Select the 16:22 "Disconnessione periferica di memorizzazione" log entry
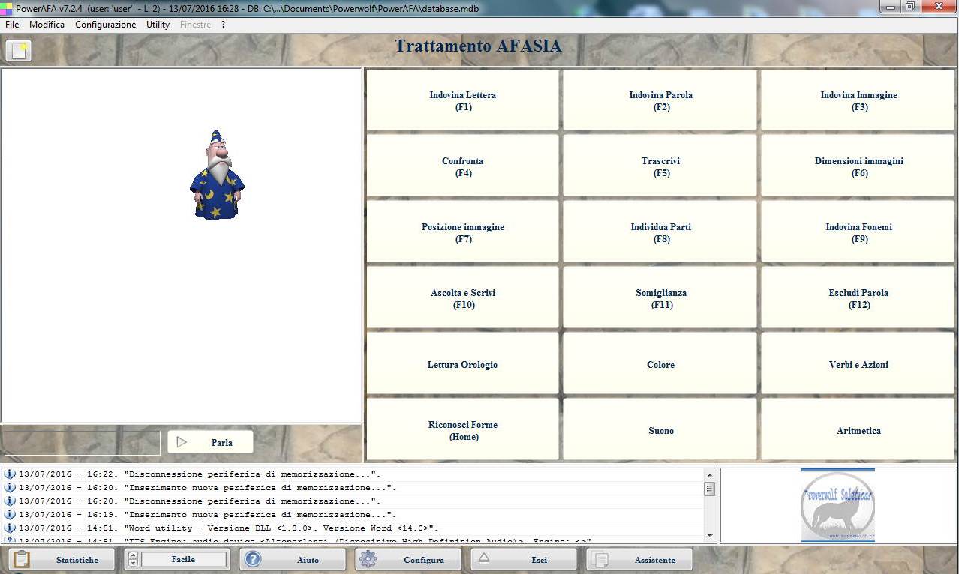Viewport: 959px width, 574px height. 353,474
